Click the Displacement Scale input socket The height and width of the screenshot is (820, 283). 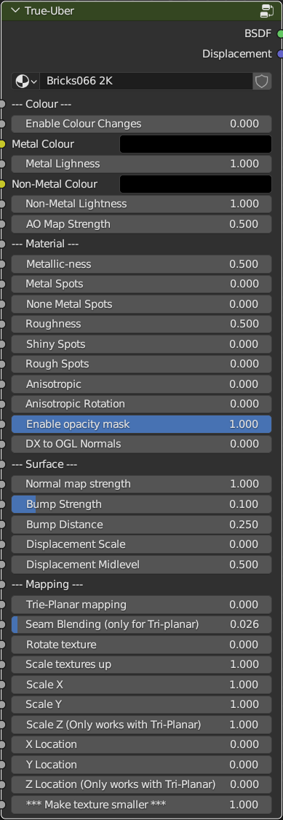tap(2, 544)
